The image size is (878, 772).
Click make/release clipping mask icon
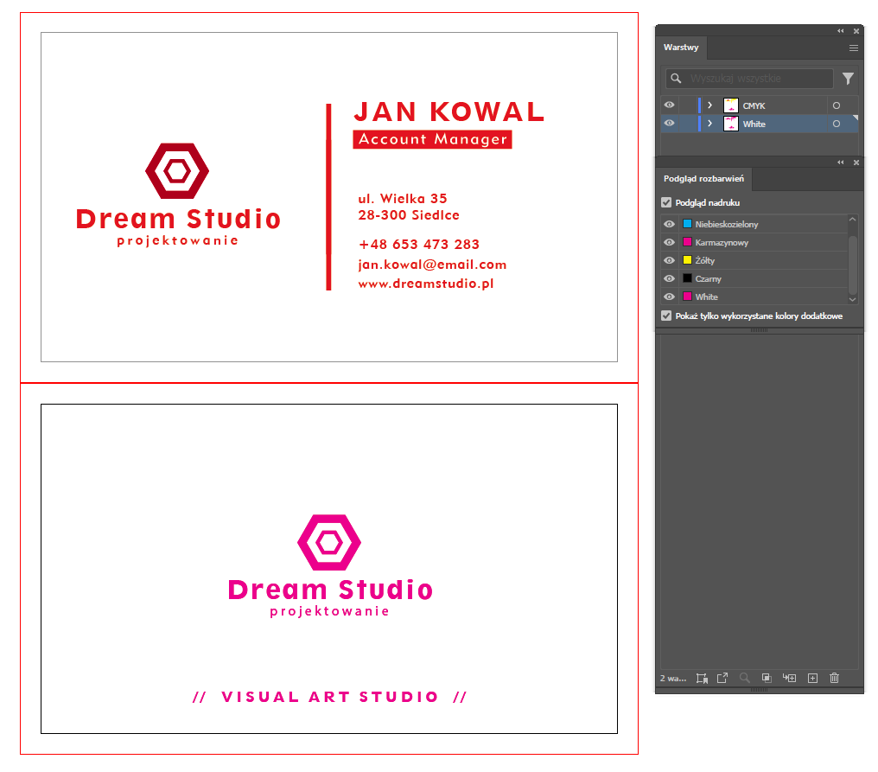[x=767, y=678]
